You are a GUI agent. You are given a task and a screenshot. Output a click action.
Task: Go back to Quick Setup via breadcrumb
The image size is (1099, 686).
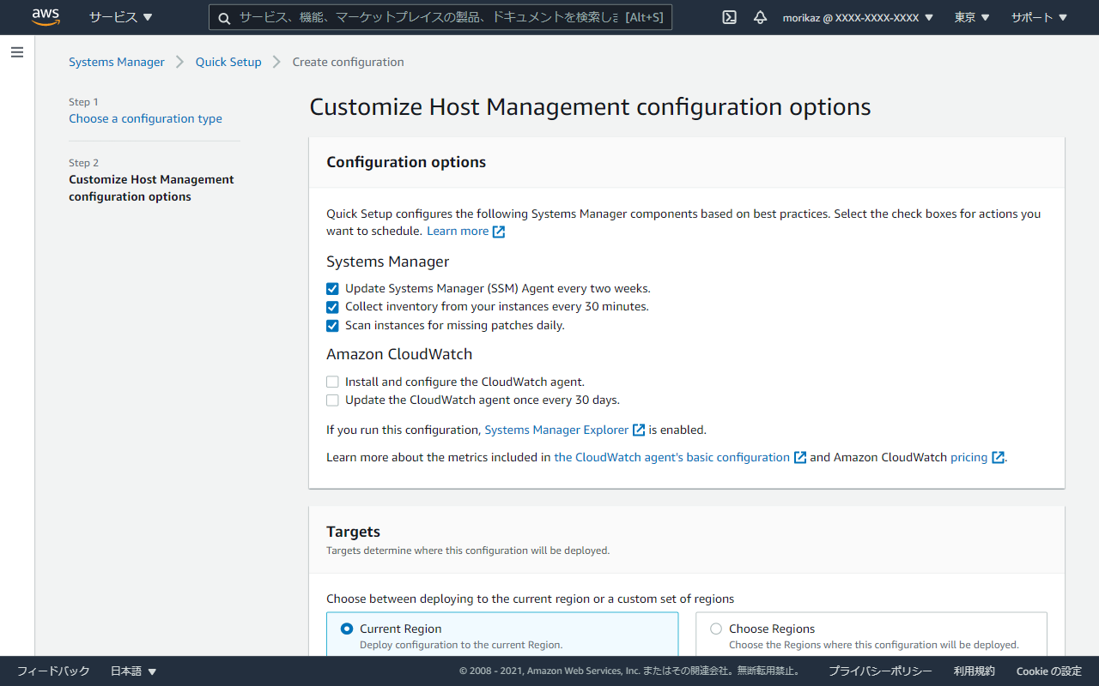click(228, 61)
